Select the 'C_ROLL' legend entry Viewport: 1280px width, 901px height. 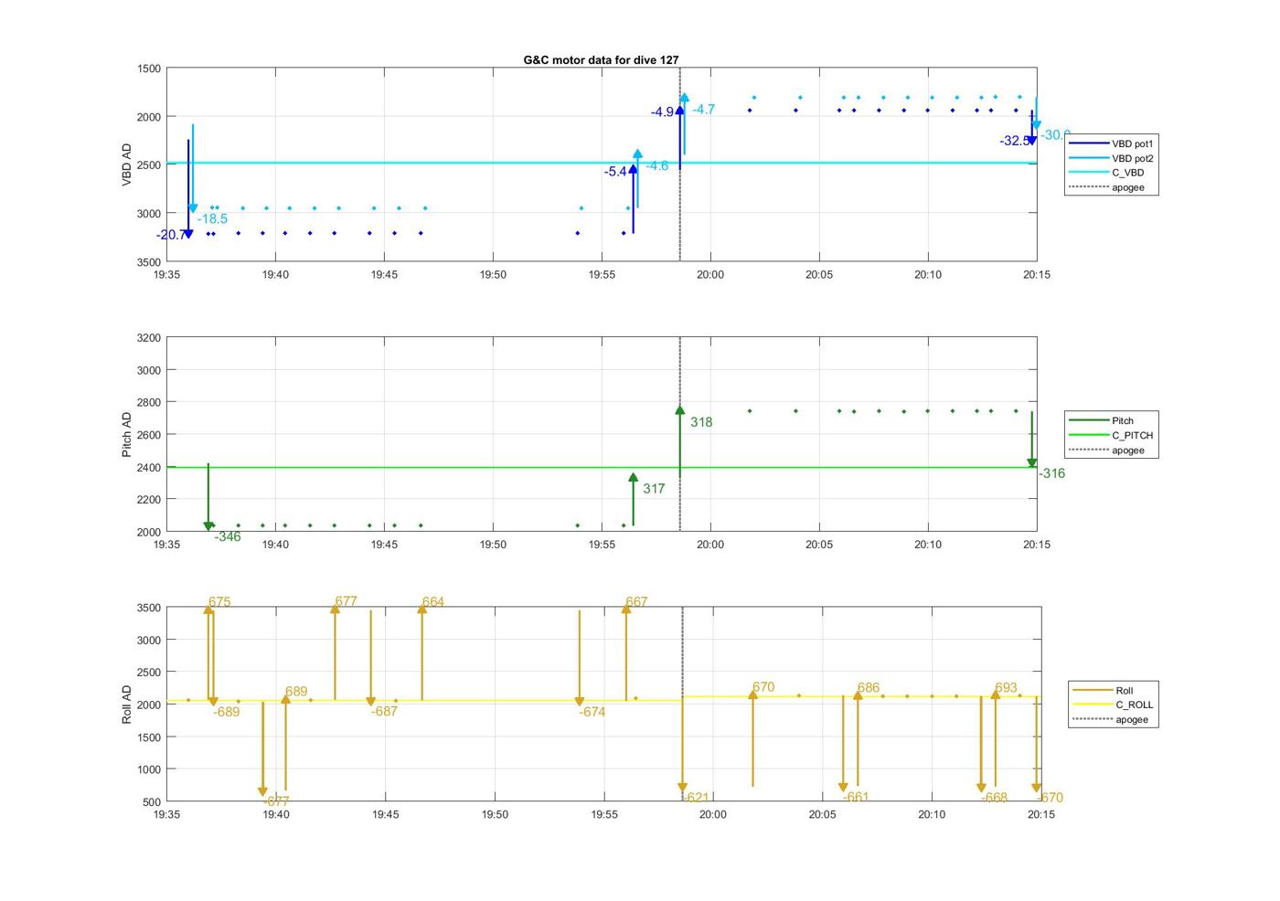(1114, 705)
